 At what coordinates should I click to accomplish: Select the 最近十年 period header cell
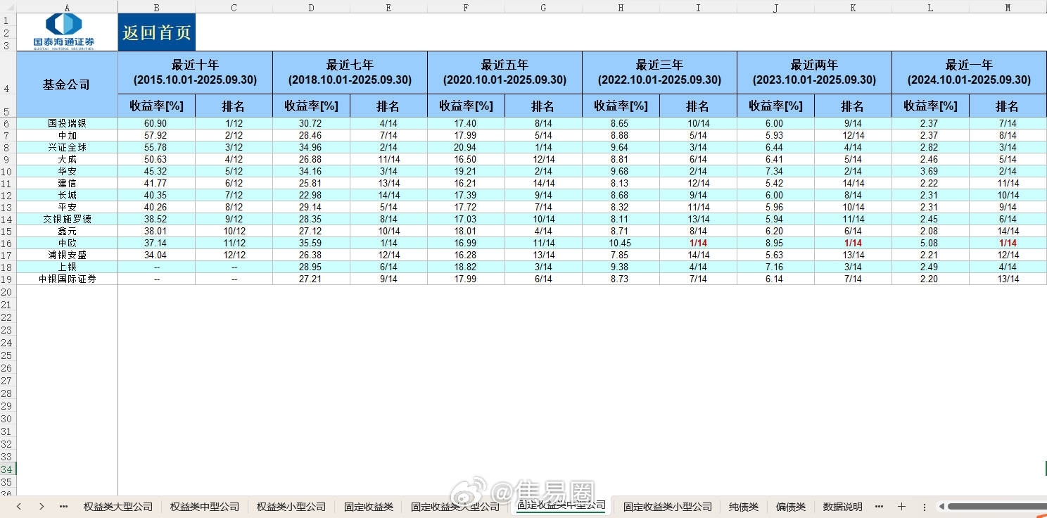tap(195, 72)
